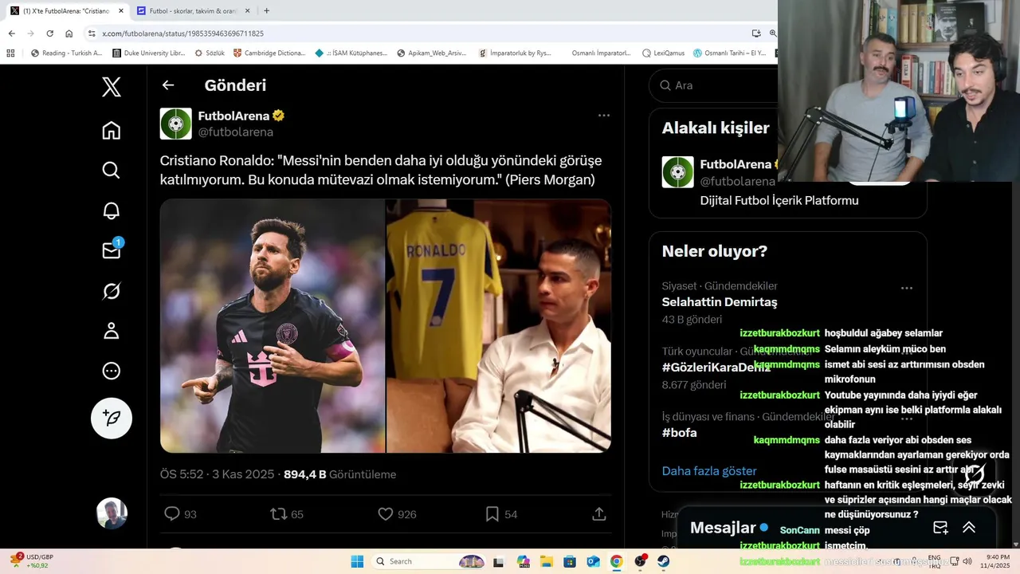Open the three-dot menu on FutbolArena post

tap(604, 116)
